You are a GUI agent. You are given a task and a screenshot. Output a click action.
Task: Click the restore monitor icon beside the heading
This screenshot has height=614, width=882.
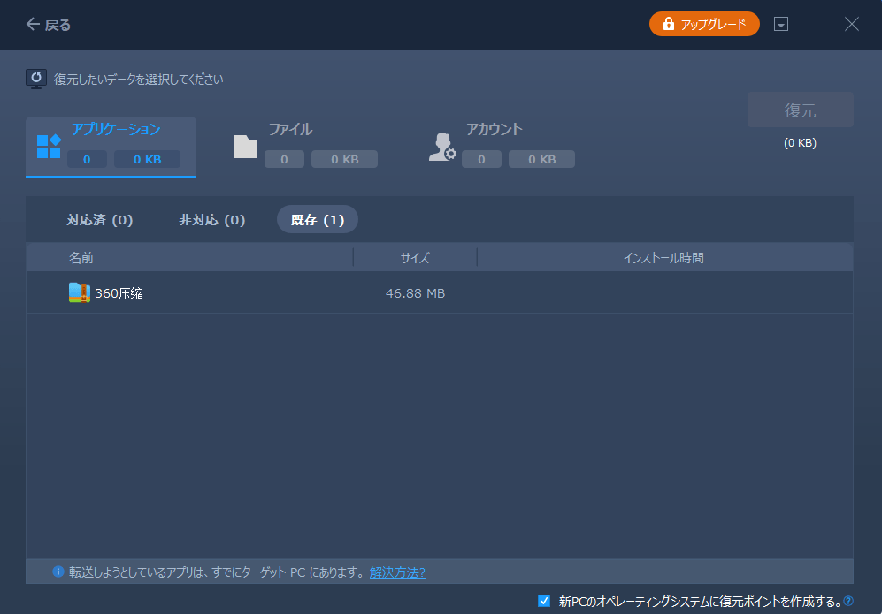click(35, 79)
